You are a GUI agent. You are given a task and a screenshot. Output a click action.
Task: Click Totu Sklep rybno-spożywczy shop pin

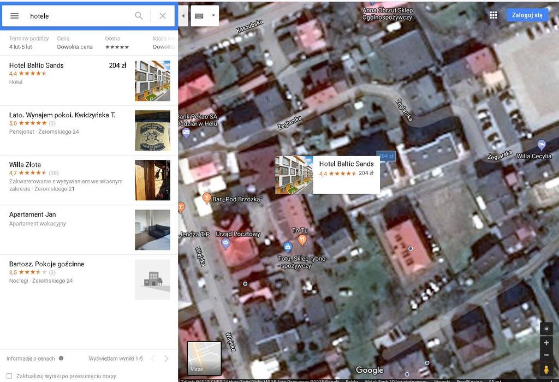(x=288, y=246)
